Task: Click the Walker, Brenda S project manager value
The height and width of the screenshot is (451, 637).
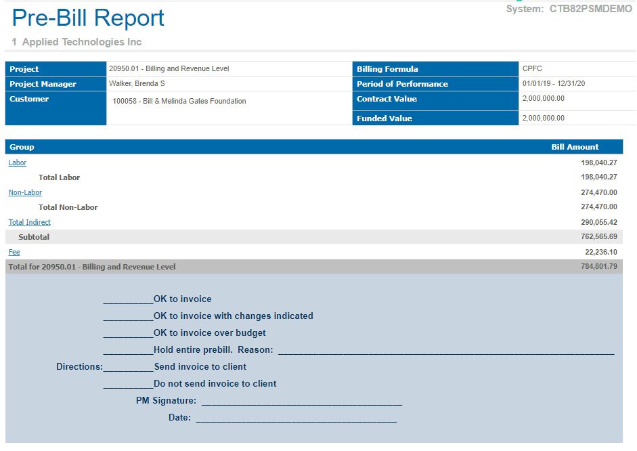Action: [137, 84]
